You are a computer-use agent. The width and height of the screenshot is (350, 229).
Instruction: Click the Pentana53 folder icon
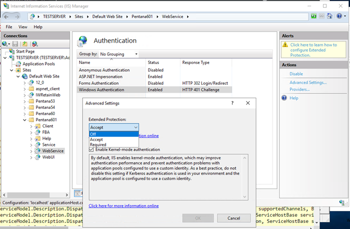31,101
